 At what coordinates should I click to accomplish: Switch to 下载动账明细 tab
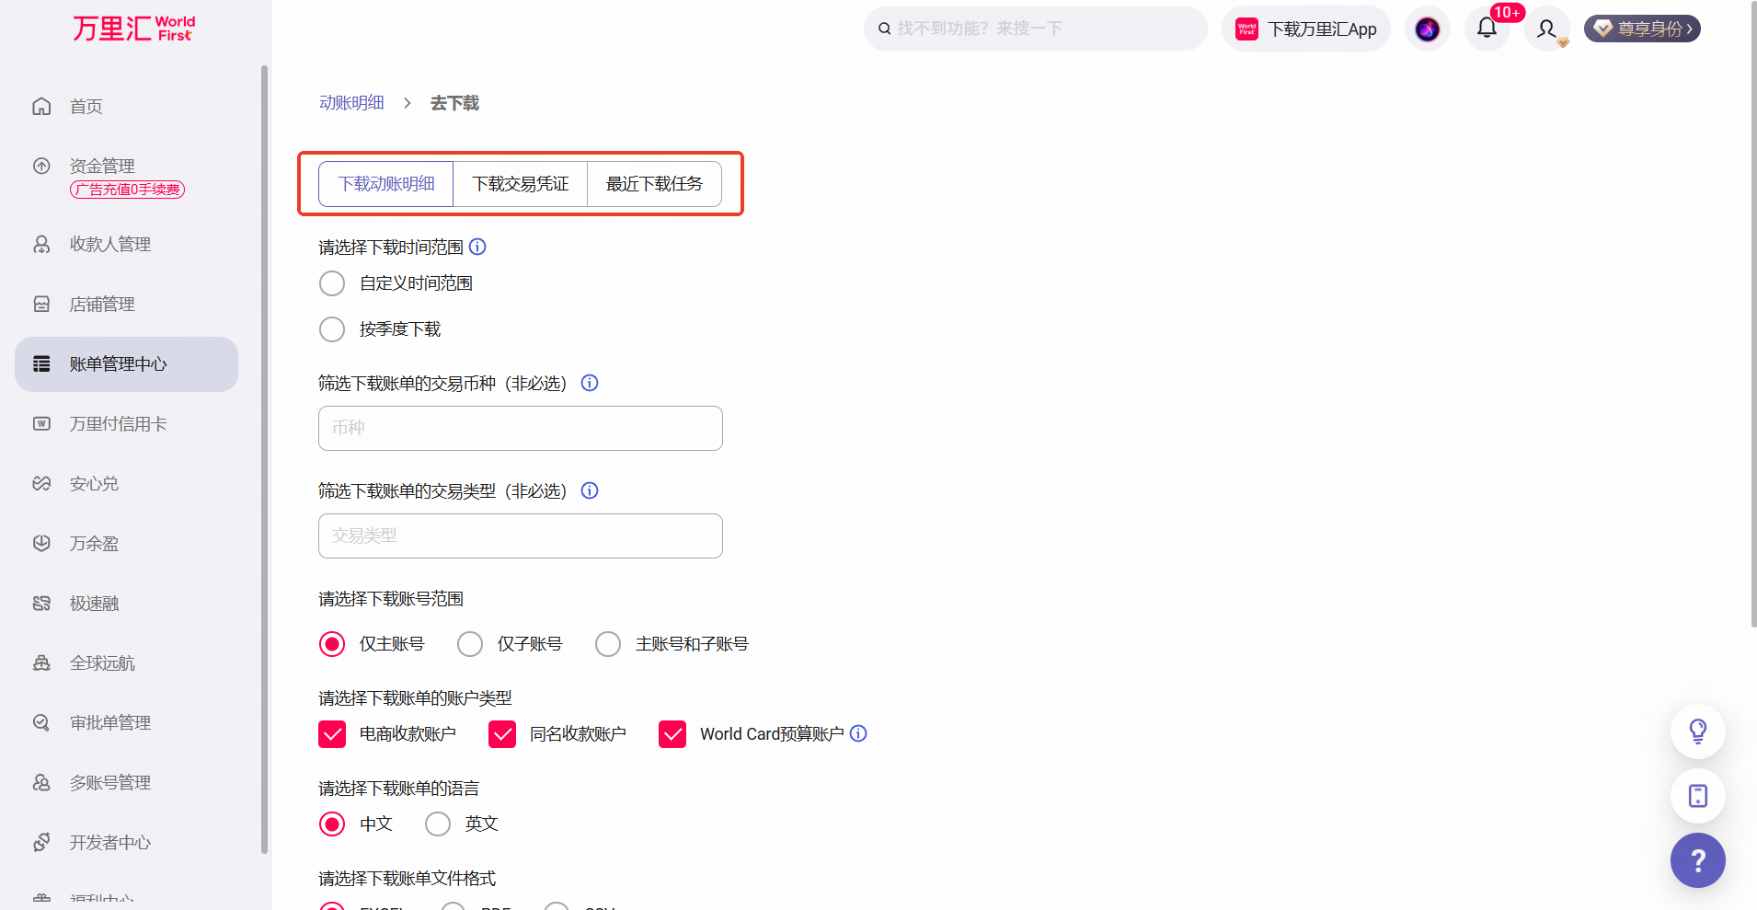[386, 184]
